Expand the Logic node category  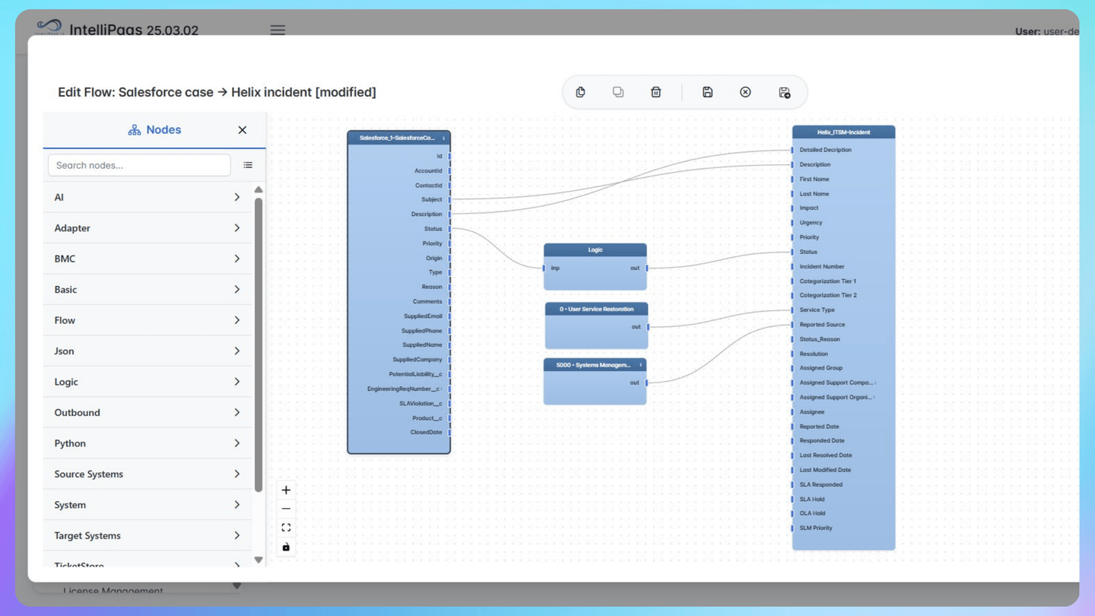(x=148, y=382)
